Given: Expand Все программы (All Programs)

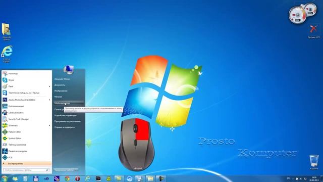Looking at the screenshot, I should pyautogui.click(x=26, y=163).
